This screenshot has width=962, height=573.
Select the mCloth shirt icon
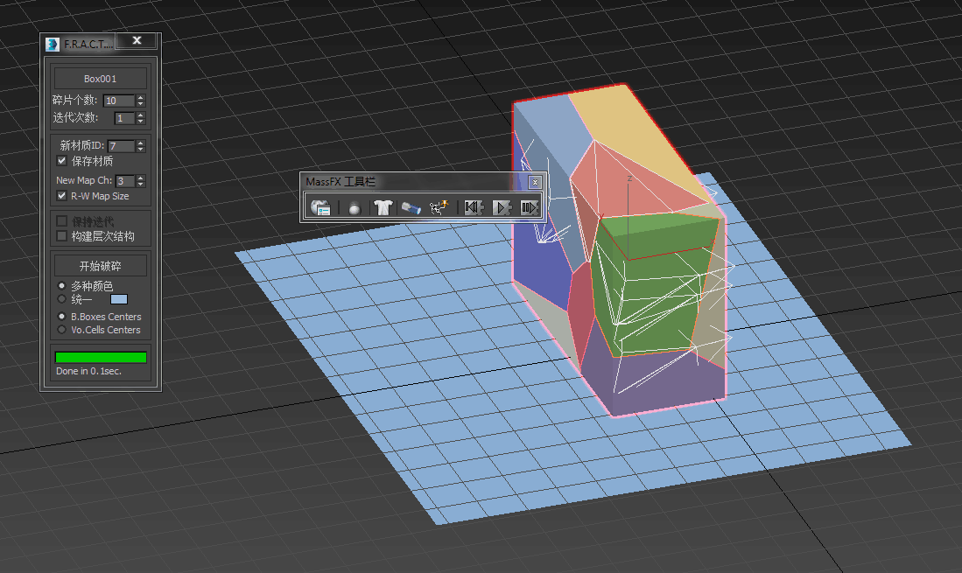coord(383,207)
